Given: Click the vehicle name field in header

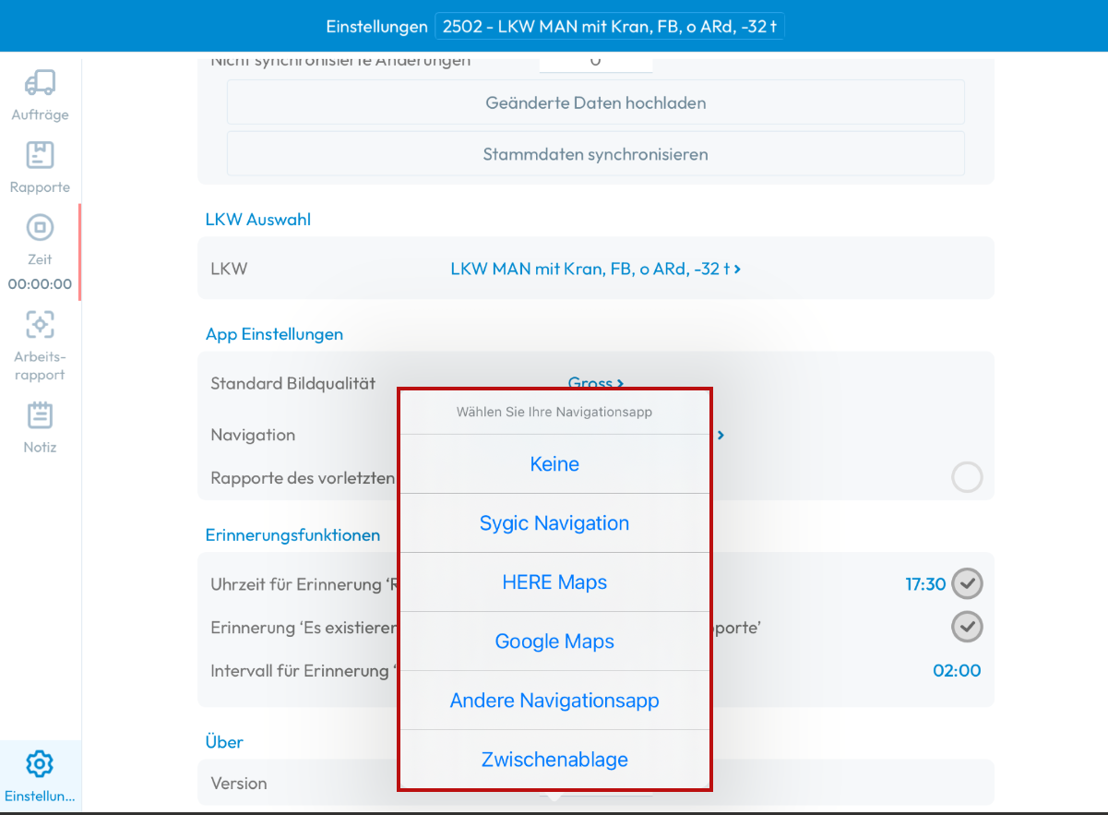Looking at the screenshot, I should tap(610, 27).
